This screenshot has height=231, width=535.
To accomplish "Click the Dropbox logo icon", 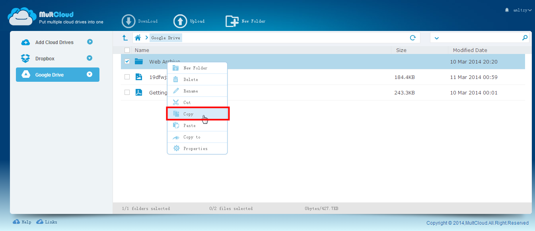I will coord(25,58).
